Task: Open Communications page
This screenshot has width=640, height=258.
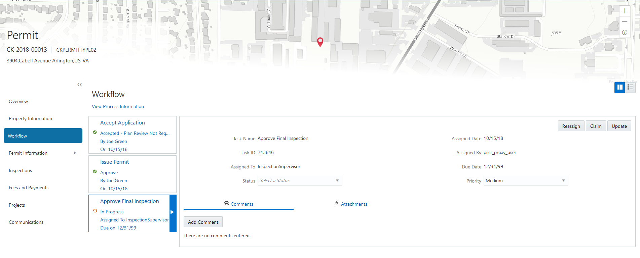Action: [26, 222]
